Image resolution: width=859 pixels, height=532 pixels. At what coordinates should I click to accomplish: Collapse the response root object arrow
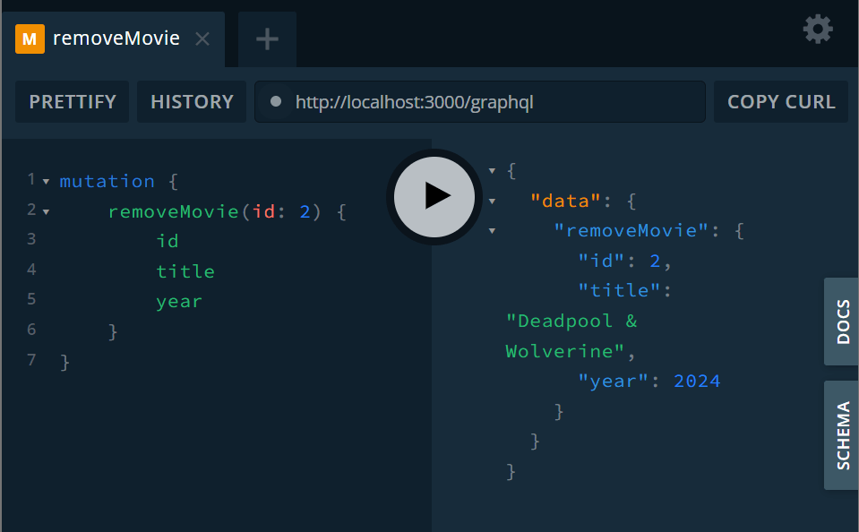(492, 171)
